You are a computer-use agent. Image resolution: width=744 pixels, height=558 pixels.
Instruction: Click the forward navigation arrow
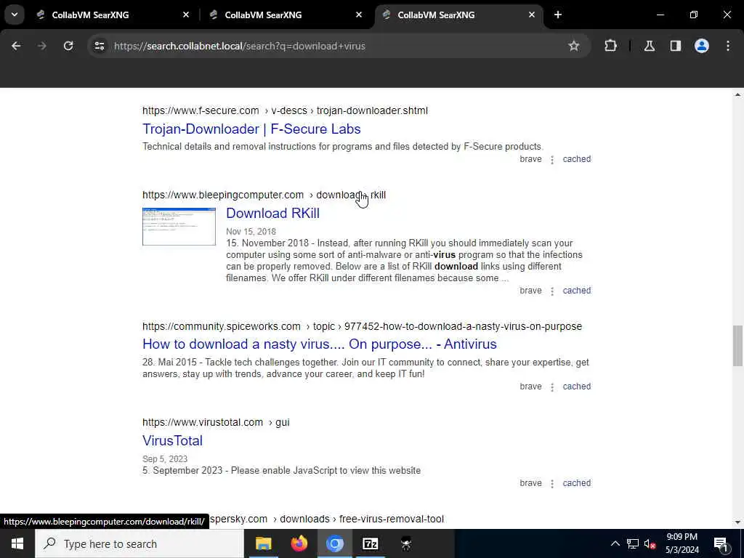coord(41,46)
